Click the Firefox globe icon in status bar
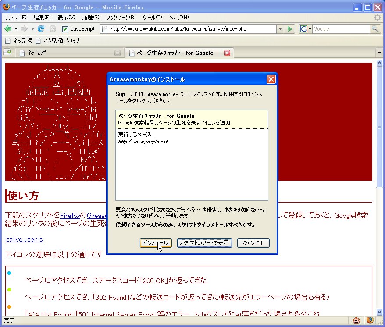 tap(370, 320)
